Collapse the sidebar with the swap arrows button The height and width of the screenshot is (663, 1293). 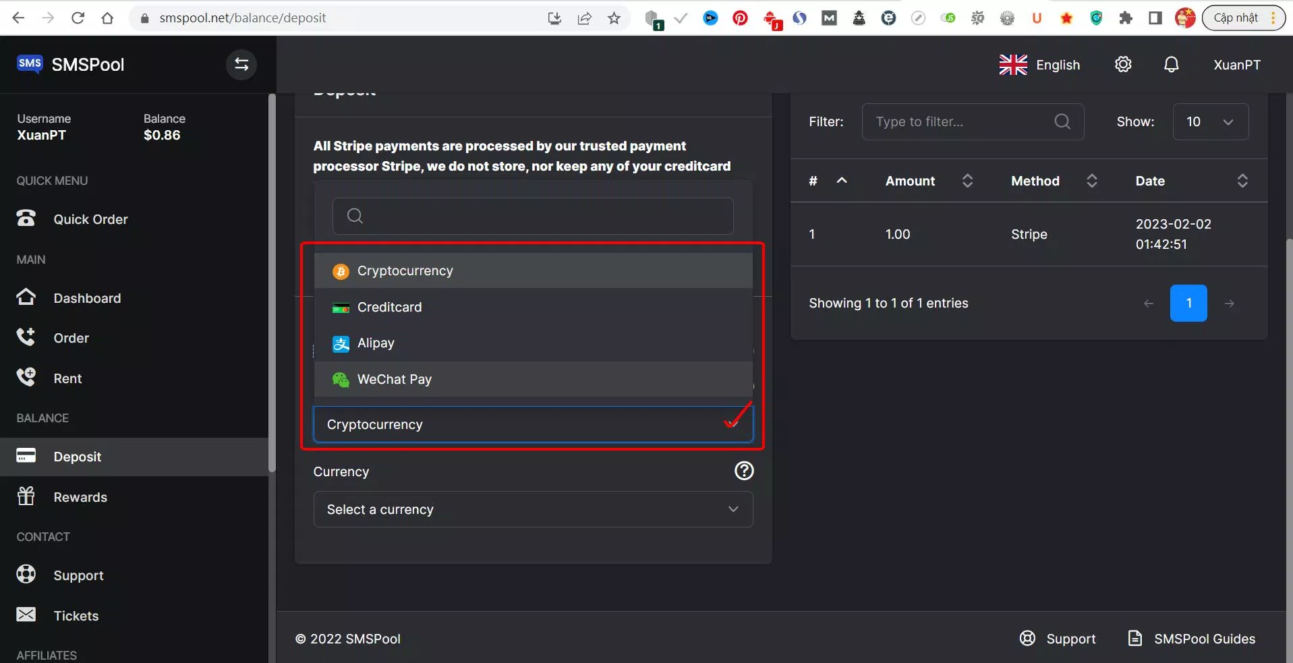241,65
